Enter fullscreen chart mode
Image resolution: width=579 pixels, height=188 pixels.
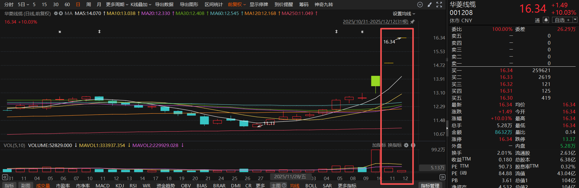[x=439, y=5]
